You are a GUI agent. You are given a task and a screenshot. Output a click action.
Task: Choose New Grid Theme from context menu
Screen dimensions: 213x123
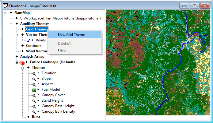(x=74, y=35)
